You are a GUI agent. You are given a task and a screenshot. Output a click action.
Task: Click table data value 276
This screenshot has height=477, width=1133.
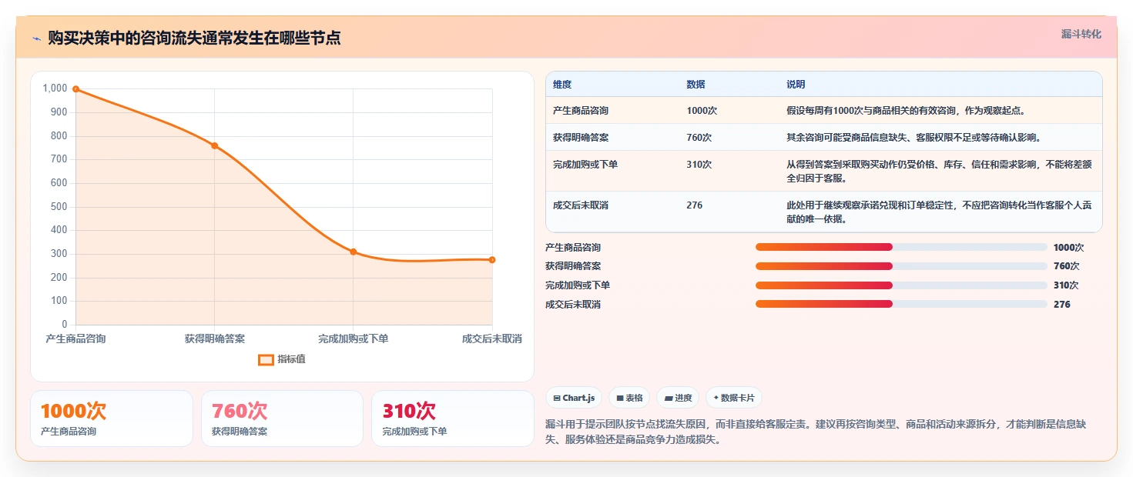tap(694, 205)
